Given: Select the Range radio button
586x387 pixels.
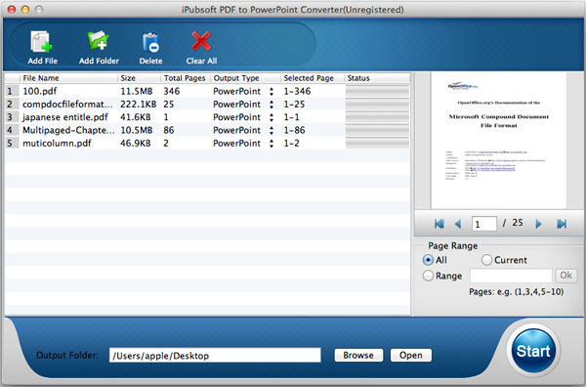Looking at the screenshot, I should pyautogui.click(x=428, y=276).
